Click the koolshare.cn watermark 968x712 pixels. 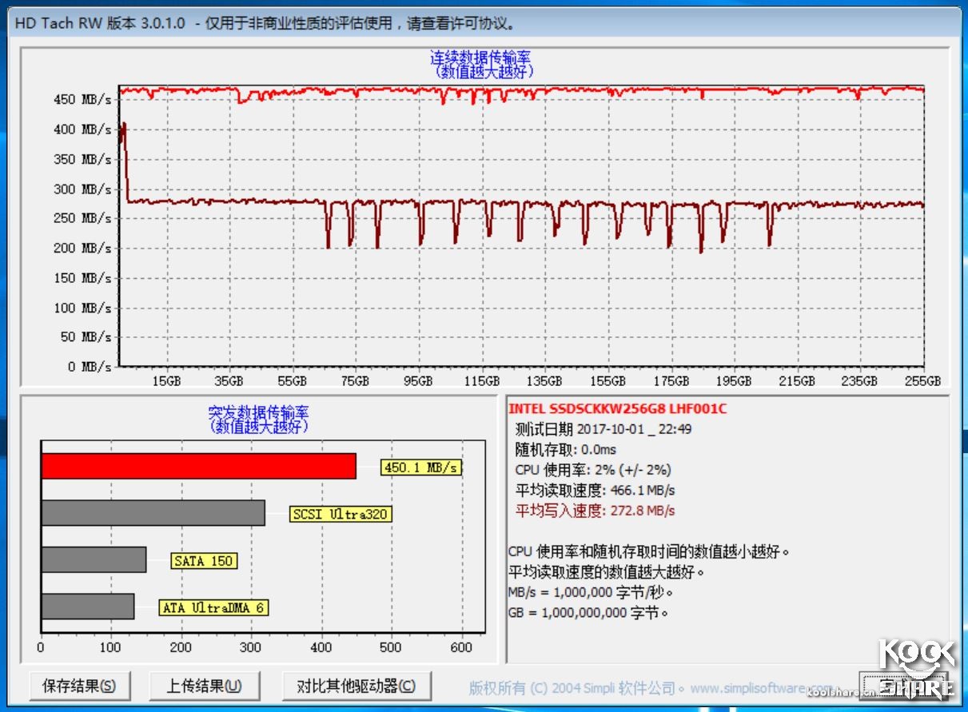pos(840,693)
